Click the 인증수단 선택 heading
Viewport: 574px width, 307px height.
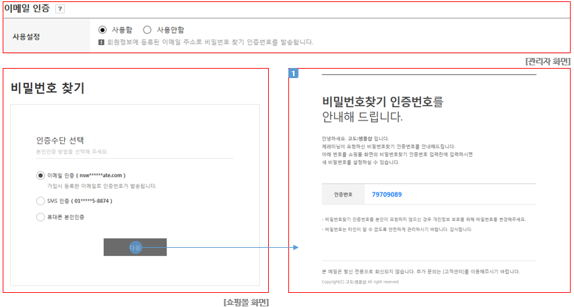tap(60, 140)
